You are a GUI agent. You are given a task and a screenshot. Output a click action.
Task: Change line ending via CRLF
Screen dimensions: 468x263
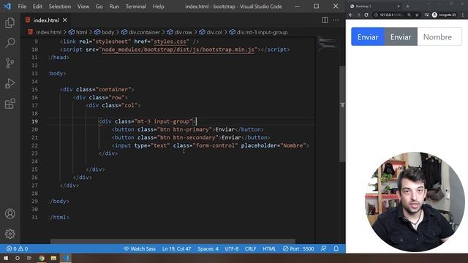(250, 248)
